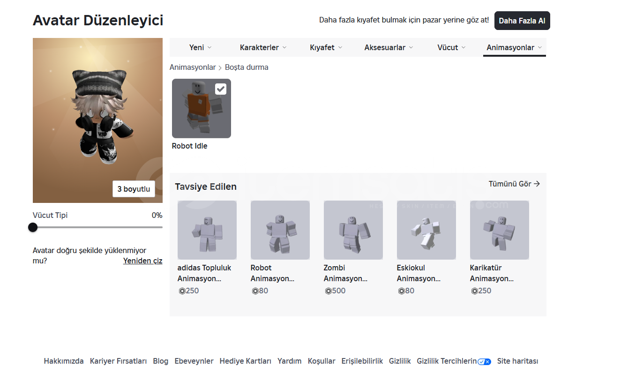This screenshot has width=643, height=366.
Task: Open the Eskiokul Animasyon thumbnail
Action: pos(426,230)
